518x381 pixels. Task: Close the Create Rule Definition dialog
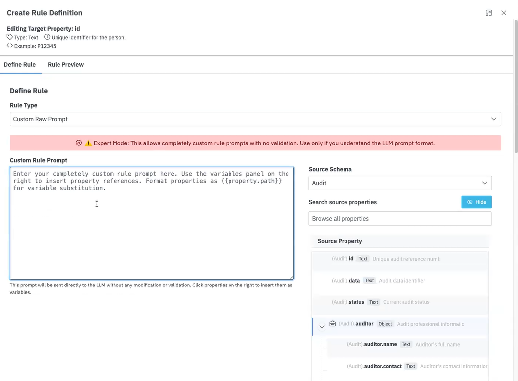(x=504, y=13)
